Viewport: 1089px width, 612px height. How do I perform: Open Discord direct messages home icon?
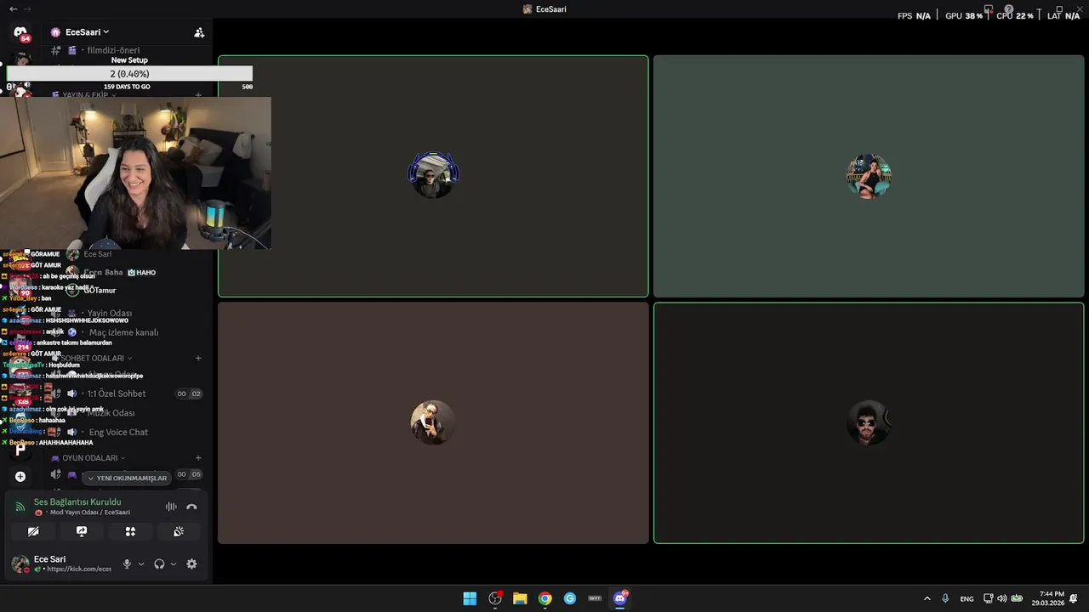click(x=20, y=32)
